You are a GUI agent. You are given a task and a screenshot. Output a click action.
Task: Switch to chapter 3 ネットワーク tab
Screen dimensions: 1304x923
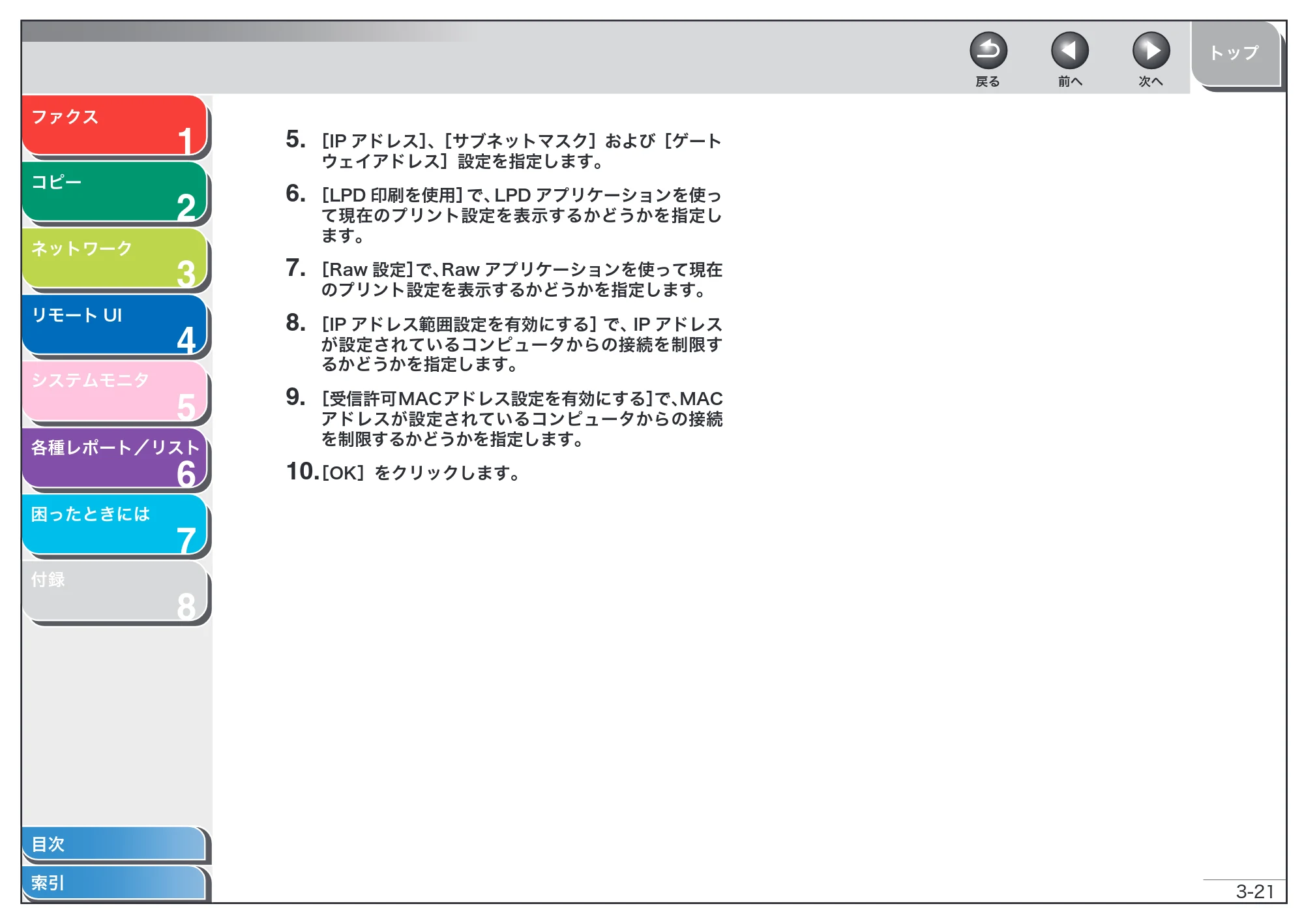point(114,258)
